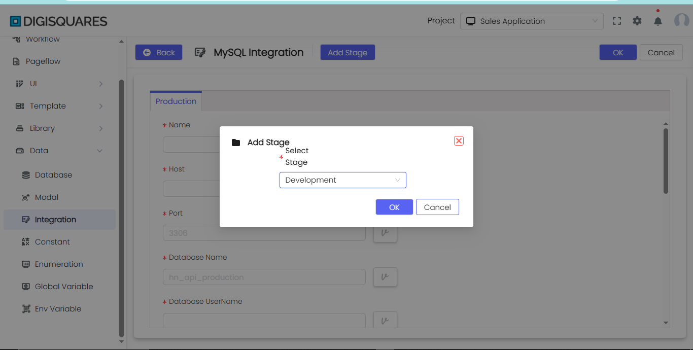Click the Constant icon in sidebar
Image resolution: width=693 pixels, height=350 pixels.
point(26,242)
